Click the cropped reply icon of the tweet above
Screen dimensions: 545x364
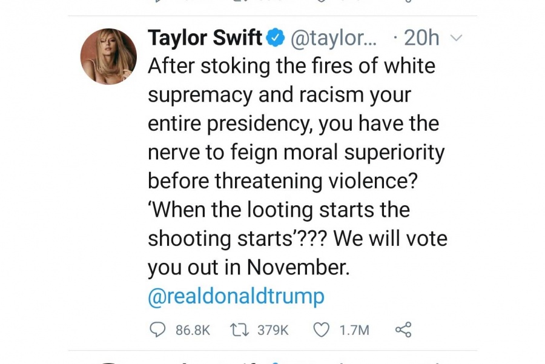[158, 1]
